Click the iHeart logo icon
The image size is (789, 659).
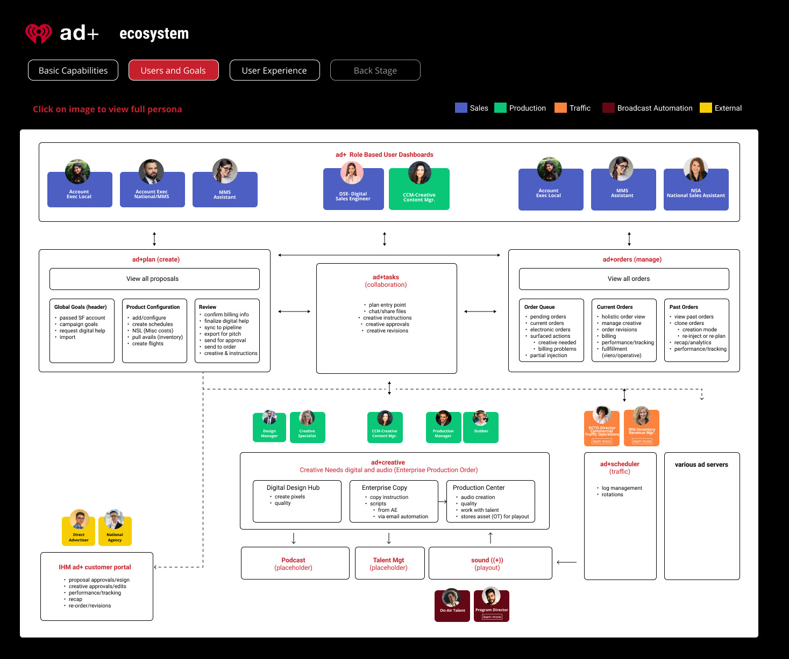[x=39, y=33]
